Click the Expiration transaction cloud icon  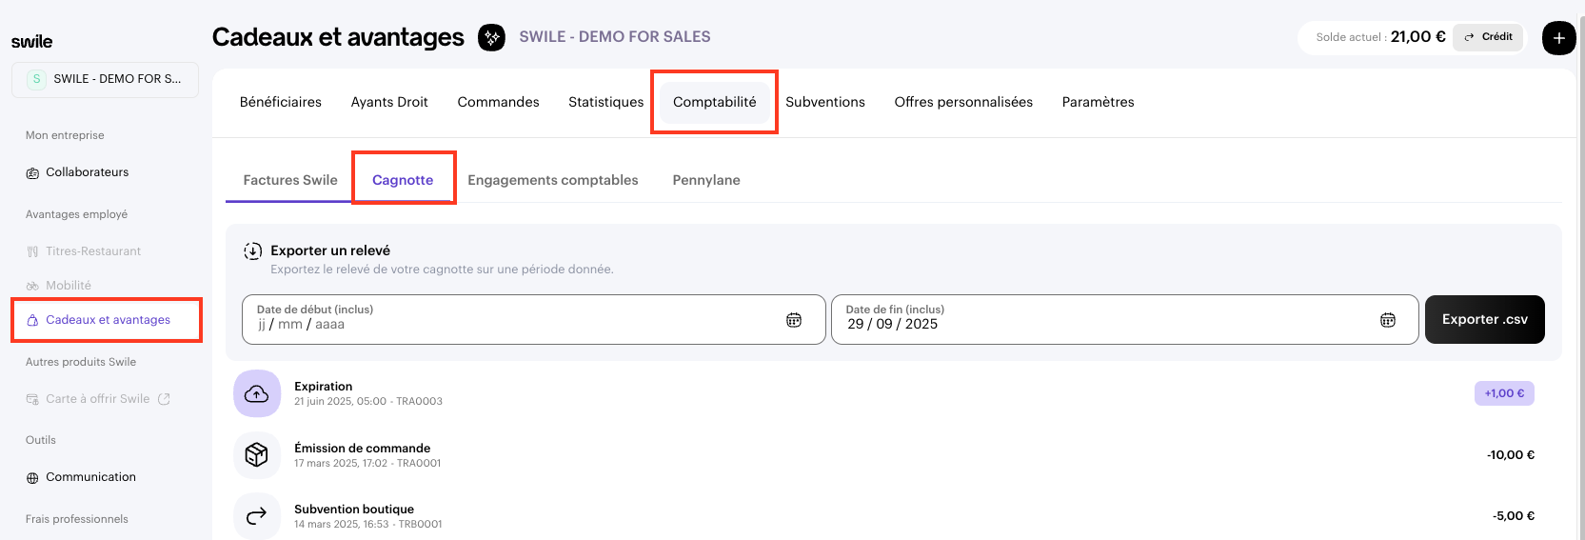tap(257, 393)
